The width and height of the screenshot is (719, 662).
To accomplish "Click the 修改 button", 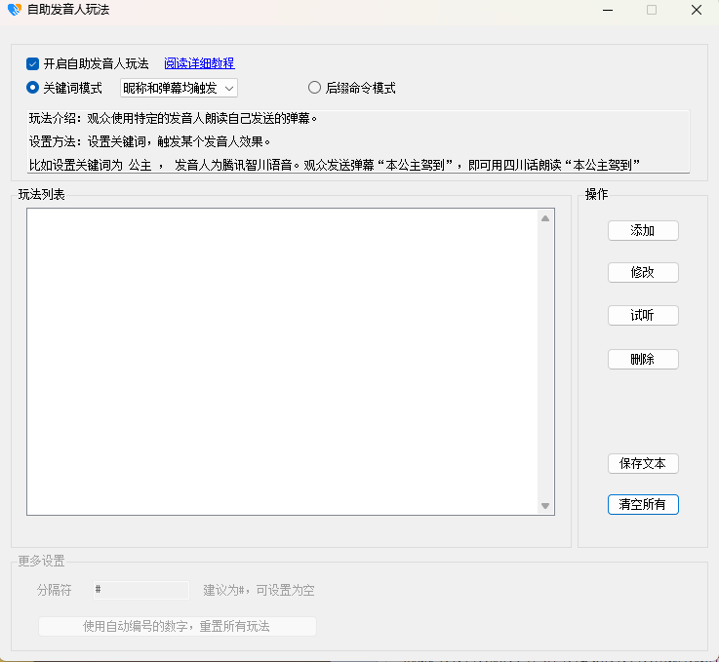I will 643,273.
